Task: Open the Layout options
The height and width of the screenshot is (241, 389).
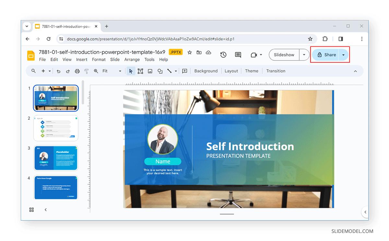Action: tap(231, 71)
